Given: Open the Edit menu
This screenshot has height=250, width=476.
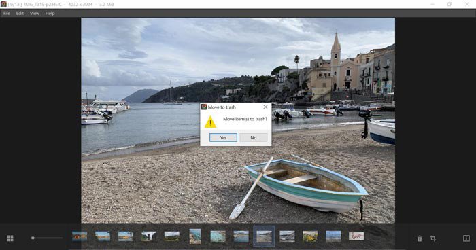Looking at the screenshot, I should tap(20, 13).
